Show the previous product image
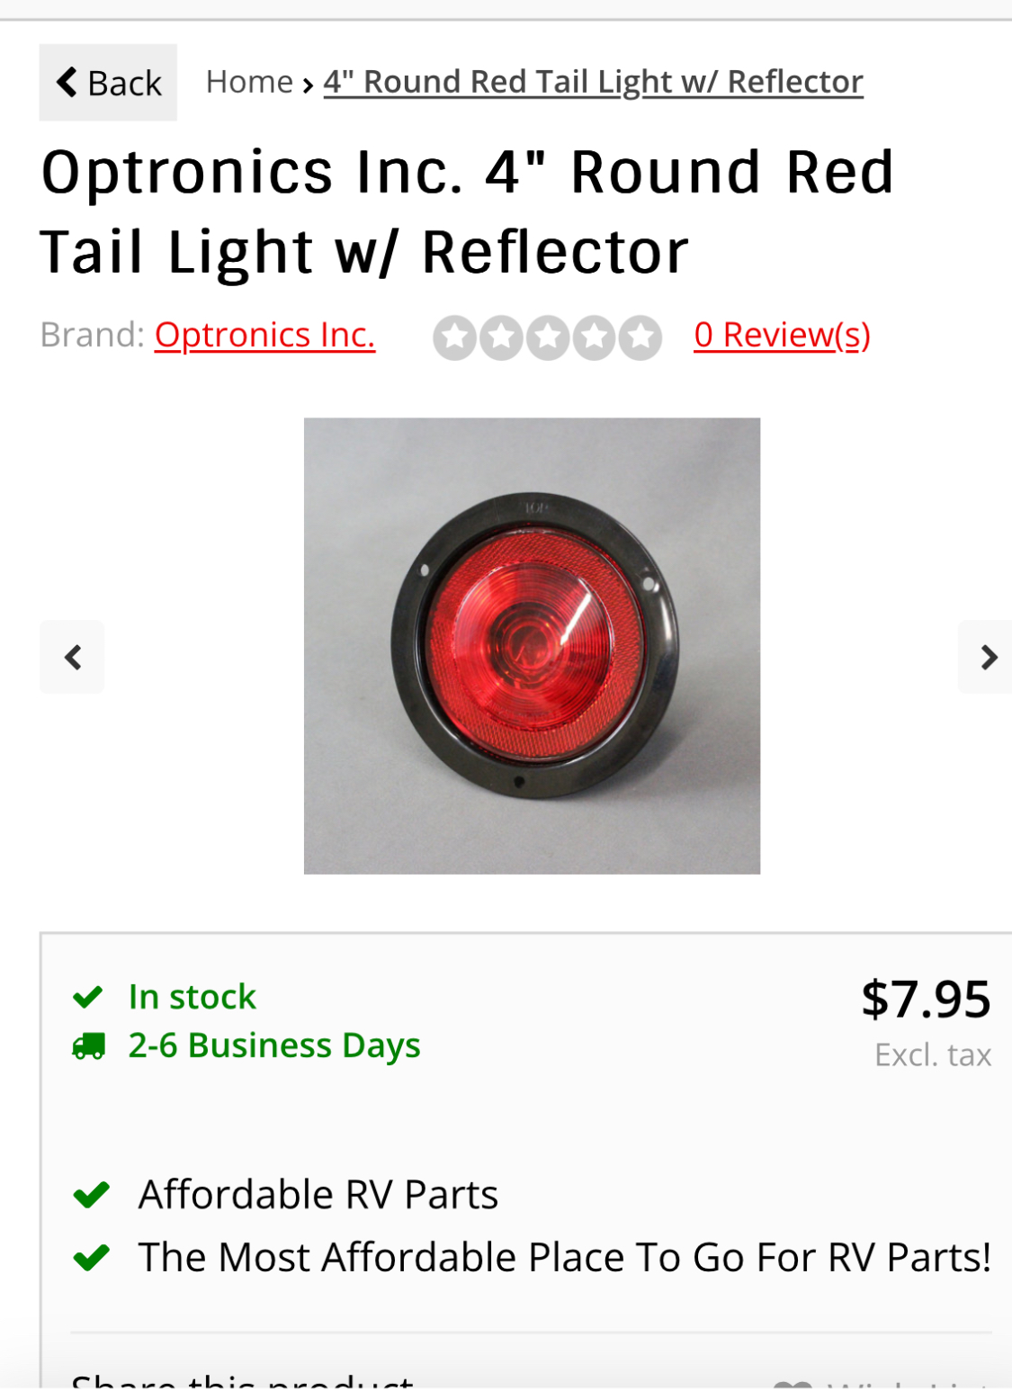 [72, 657]
